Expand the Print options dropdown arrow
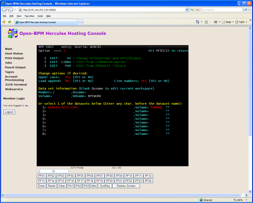The height and width of the screenshot is (203, 253). [220, 22]
